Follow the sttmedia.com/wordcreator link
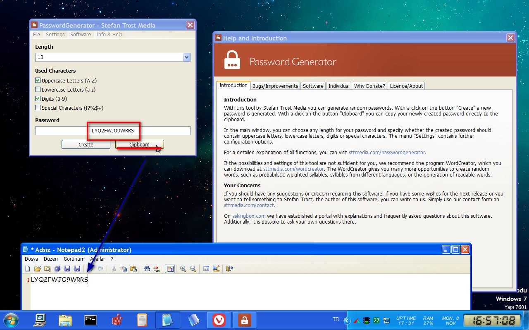 [x=293, y=169]
